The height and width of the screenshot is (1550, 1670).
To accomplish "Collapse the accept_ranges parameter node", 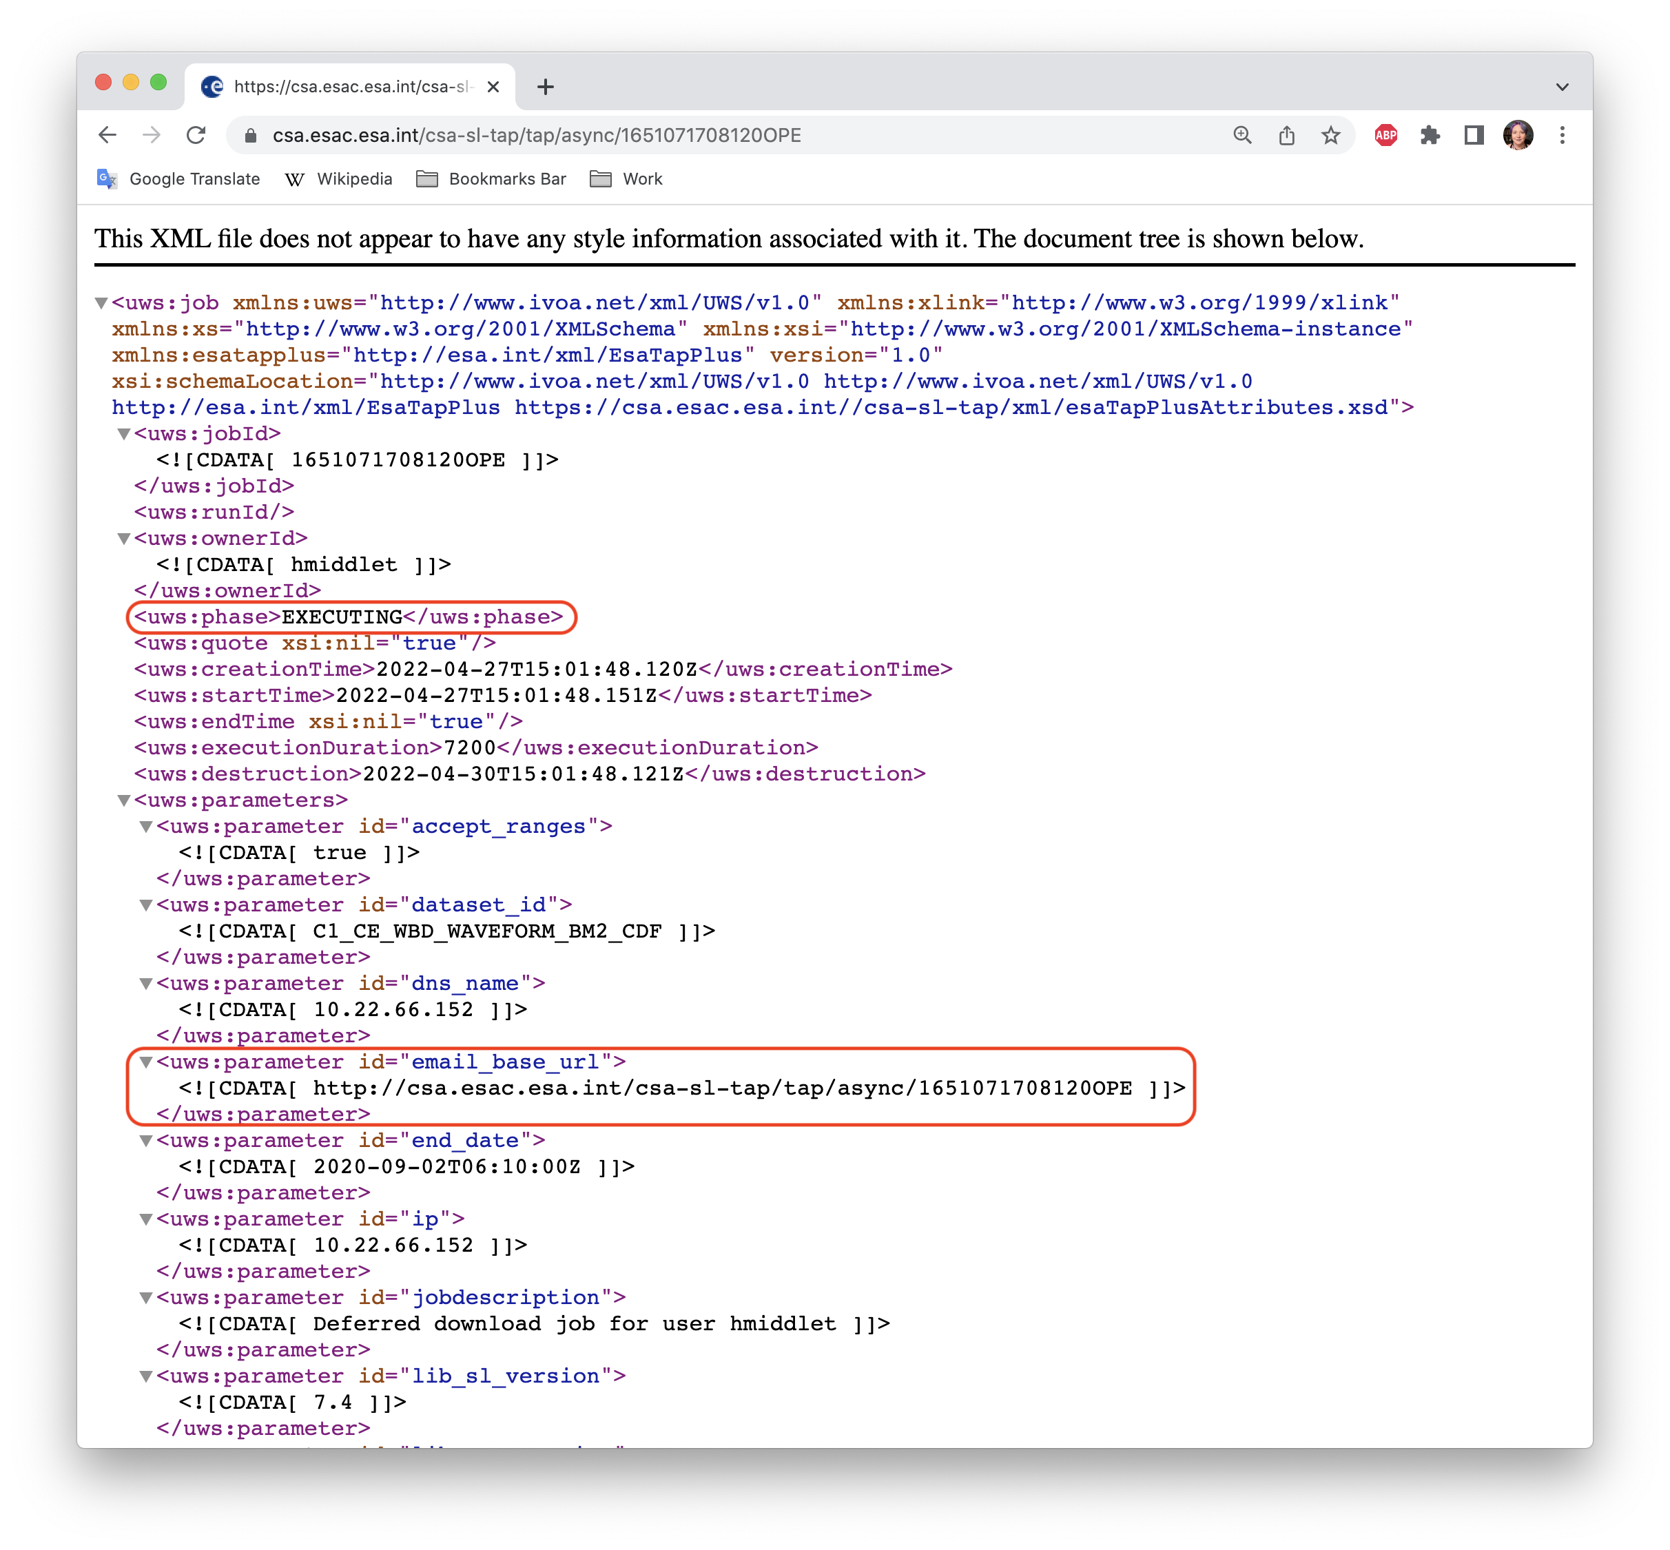I will tap(145, 827).
